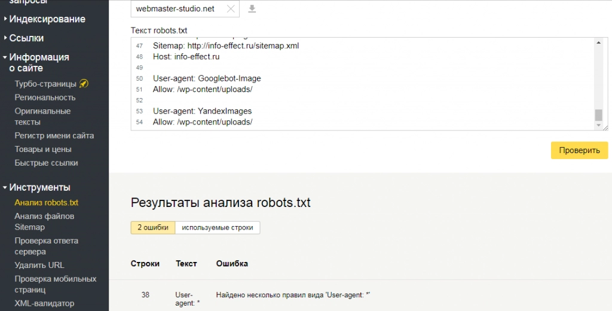
Task: Click Allow line 54 in robots.txt
Action: (203, 122)
